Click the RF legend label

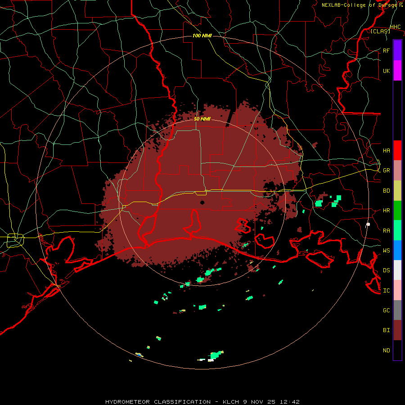click(x=387, y=50)
